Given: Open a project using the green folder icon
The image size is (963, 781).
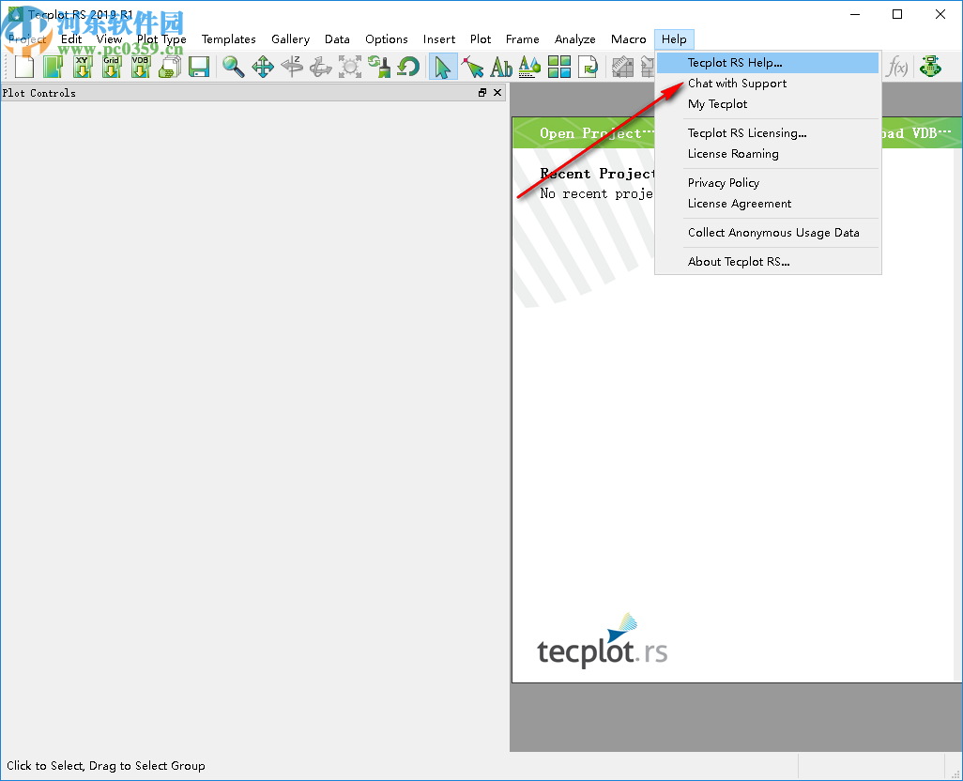Looking at the screenshot, I should [x=53, y=66].
